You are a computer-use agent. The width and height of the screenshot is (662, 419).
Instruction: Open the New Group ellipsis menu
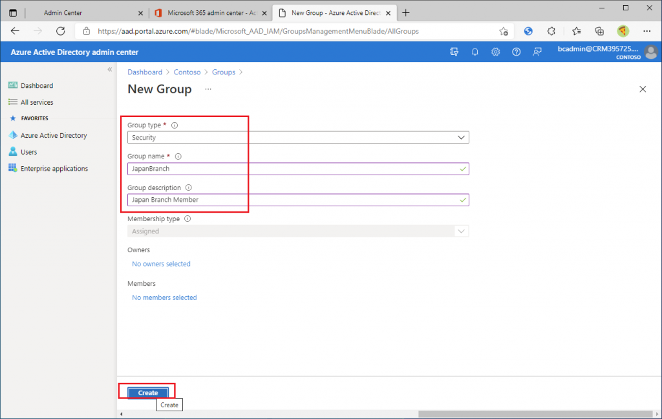coord(208,89)
